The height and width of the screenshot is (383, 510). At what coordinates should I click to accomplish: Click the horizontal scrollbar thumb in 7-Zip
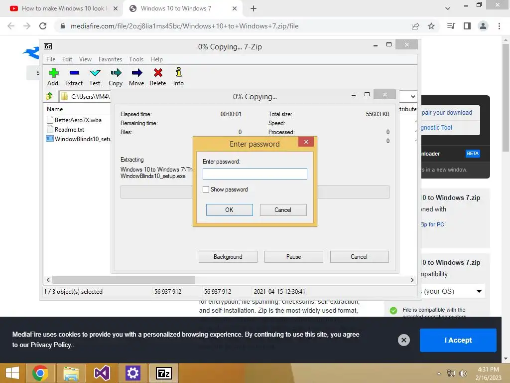124,280
